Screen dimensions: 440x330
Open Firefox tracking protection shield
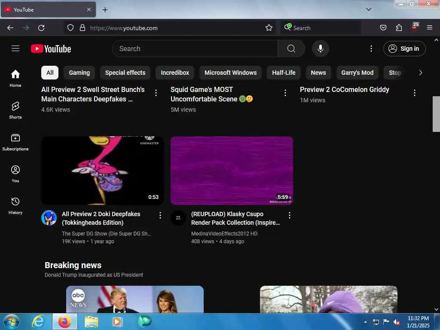[70, 28]
